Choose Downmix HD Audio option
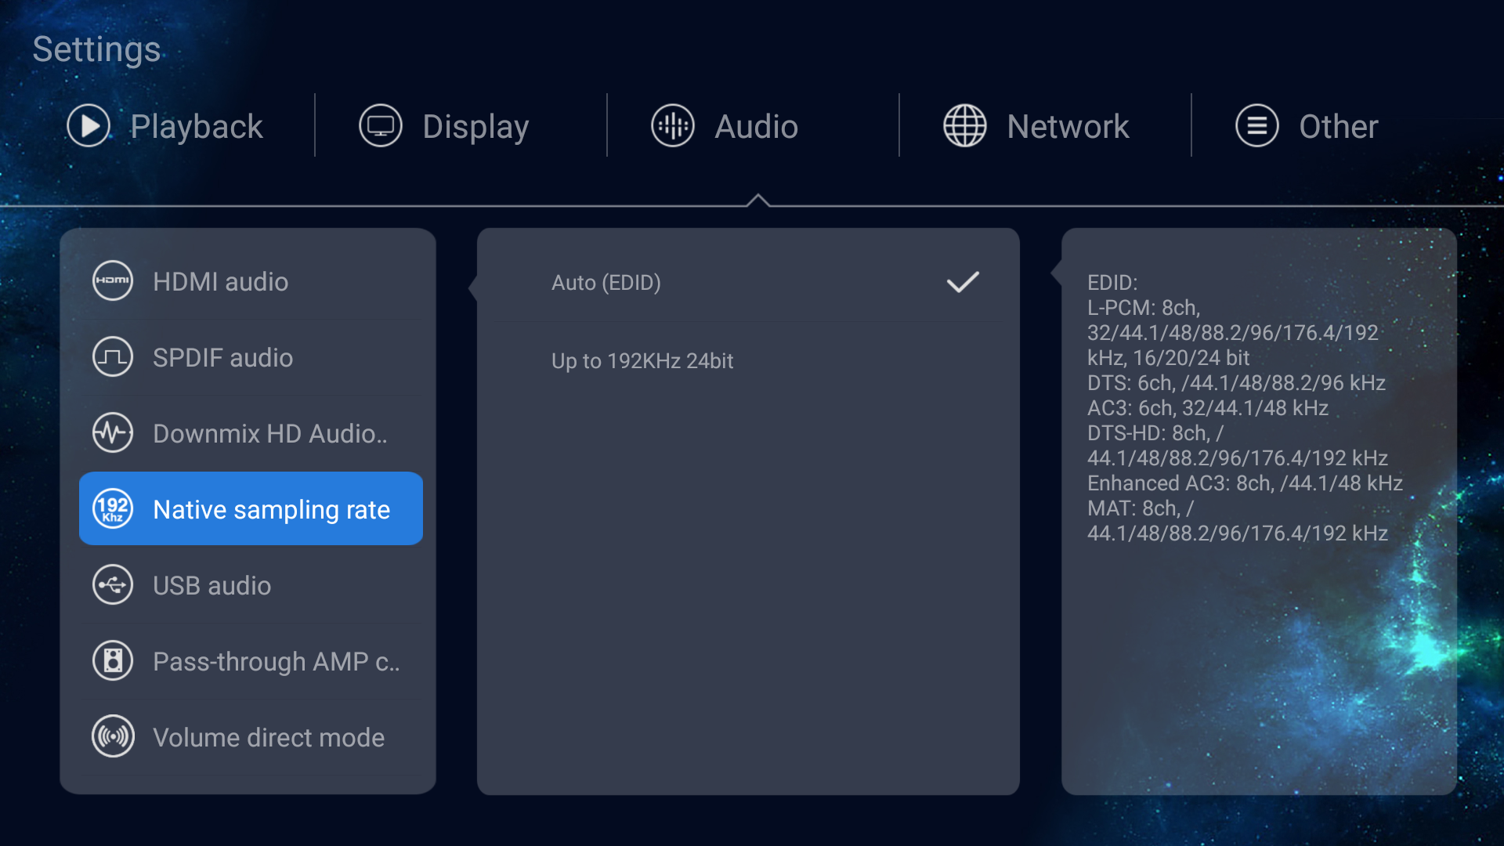1504x846 pixels. coord(251,433)
